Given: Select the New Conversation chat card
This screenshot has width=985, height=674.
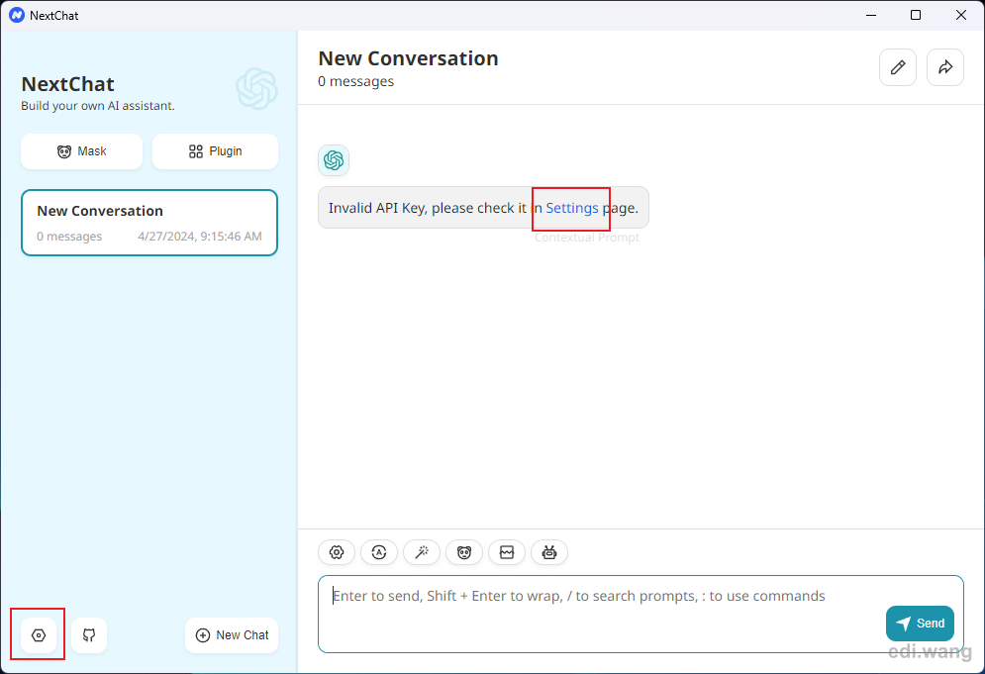Looking at the screenshot, I should pos(149,223).
